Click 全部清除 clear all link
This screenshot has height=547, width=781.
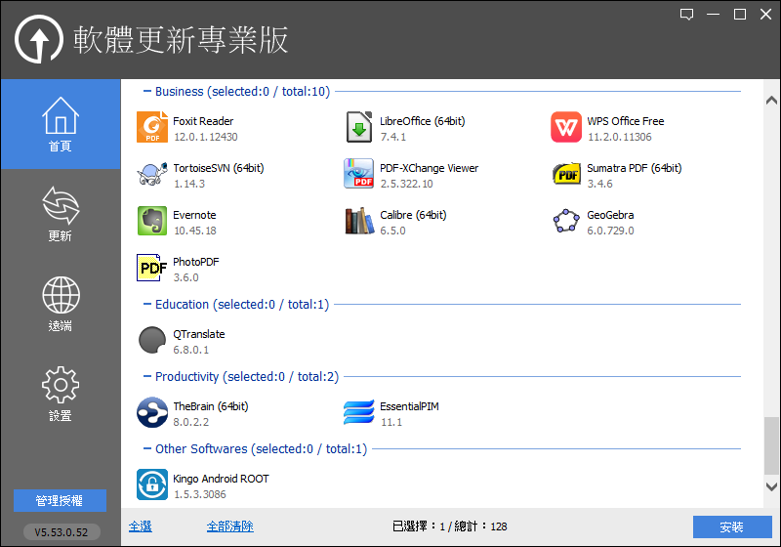230,526
